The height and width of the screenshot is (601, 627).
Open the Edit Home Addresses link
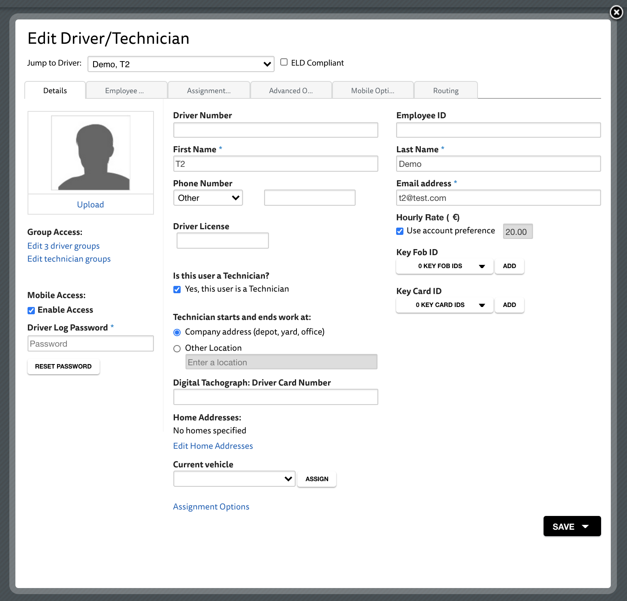pos(213,445)
